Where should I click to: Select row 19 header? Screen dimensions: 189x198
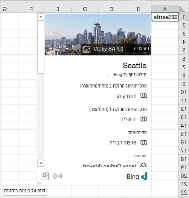pos(184,167)
